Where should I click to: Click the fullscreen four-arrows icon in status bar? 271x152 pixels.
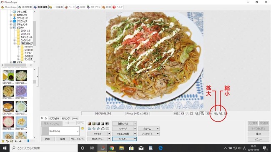[x=191, y=114]
